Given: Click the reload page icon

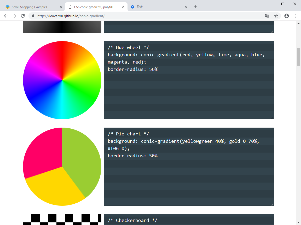Looking at the screenshot, I should pos(23,16).
